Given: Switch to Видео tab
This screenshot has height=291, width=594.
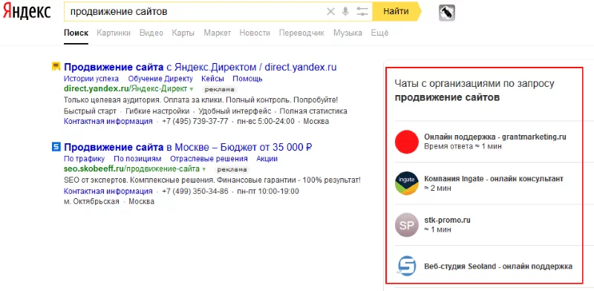Looking at the screenshot, I should pos(151,33).
